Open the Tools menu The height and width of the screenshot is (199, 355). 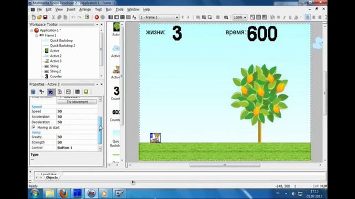tap(119, 9)
